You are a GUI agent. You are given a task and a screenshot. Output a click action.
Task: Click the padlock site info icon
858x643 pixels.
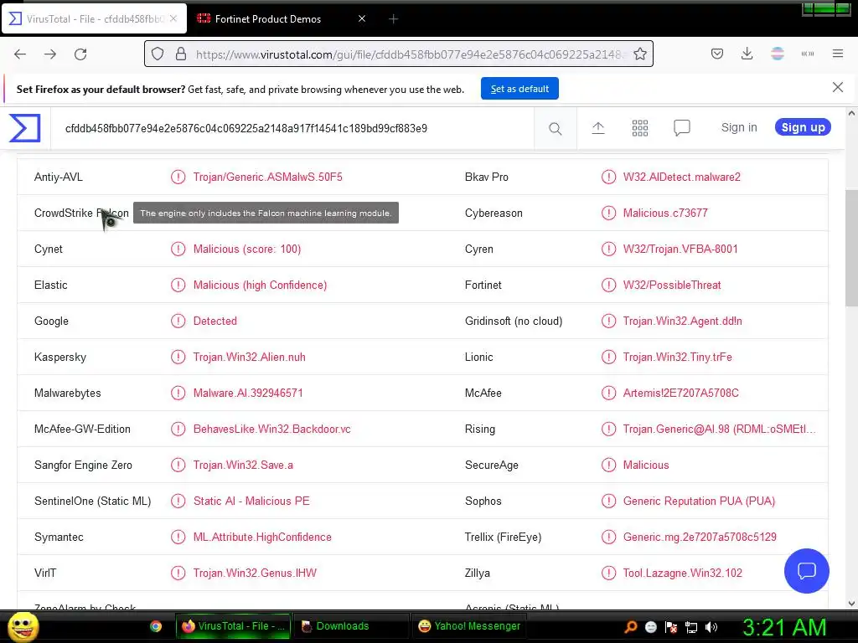tap(181, 54)
